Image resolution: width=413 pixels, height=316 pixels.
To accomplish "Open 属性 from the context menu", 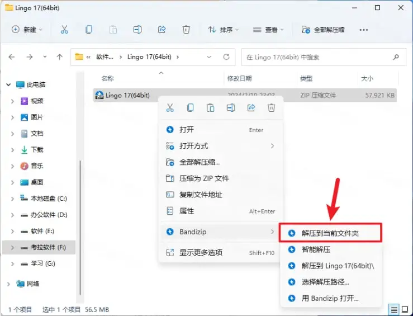I will click(221, 211).
